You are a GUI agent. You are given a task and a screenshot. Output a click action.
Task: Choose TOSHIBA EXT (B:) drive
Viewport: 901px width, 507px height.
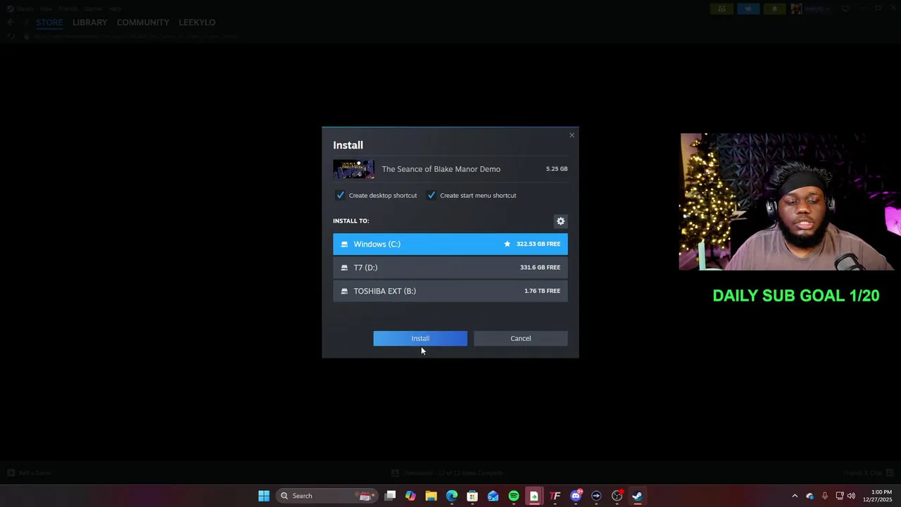tap(450, 291)
